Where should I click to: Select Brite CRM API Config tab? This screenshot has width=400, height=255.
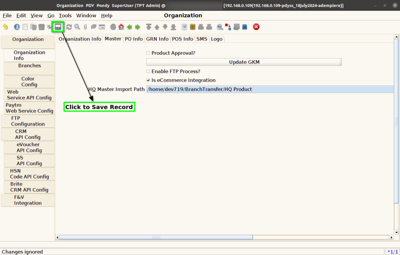[x=29, y=187]
